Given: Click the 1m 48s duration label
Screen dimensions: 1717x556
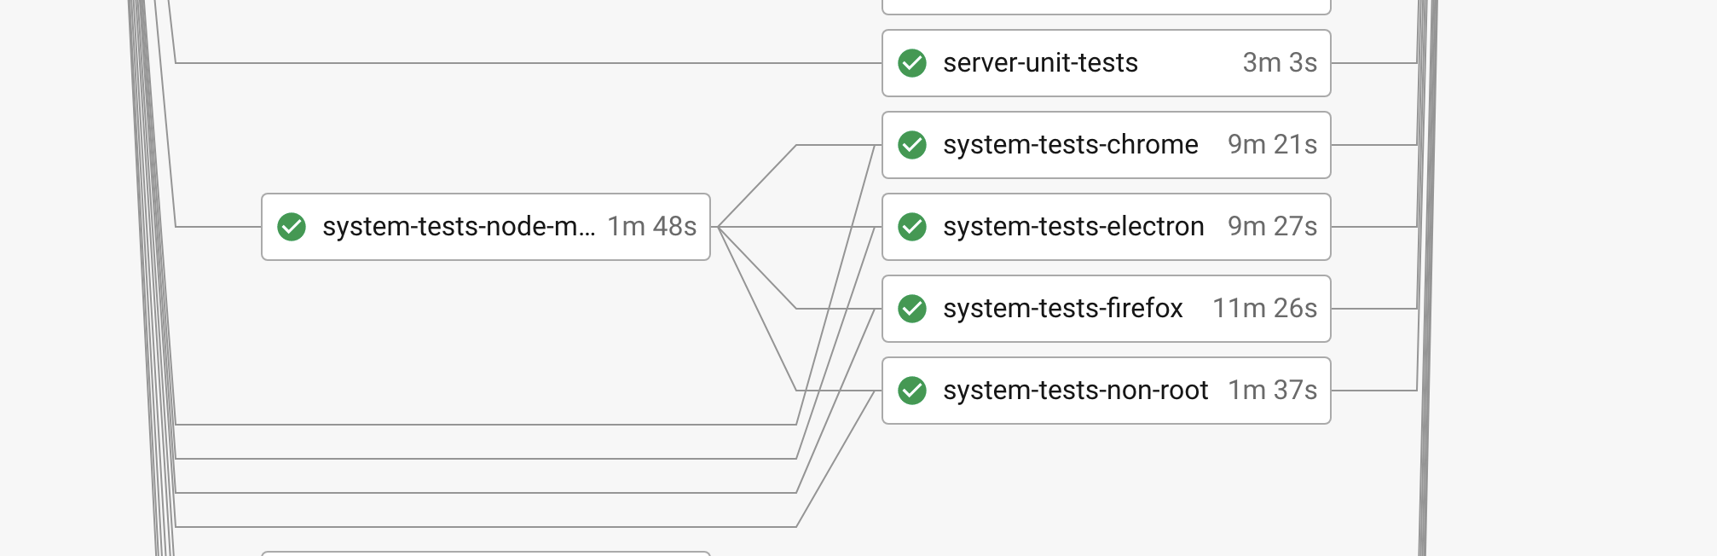Looking at the screenshot, I should (x=651, y=227).
